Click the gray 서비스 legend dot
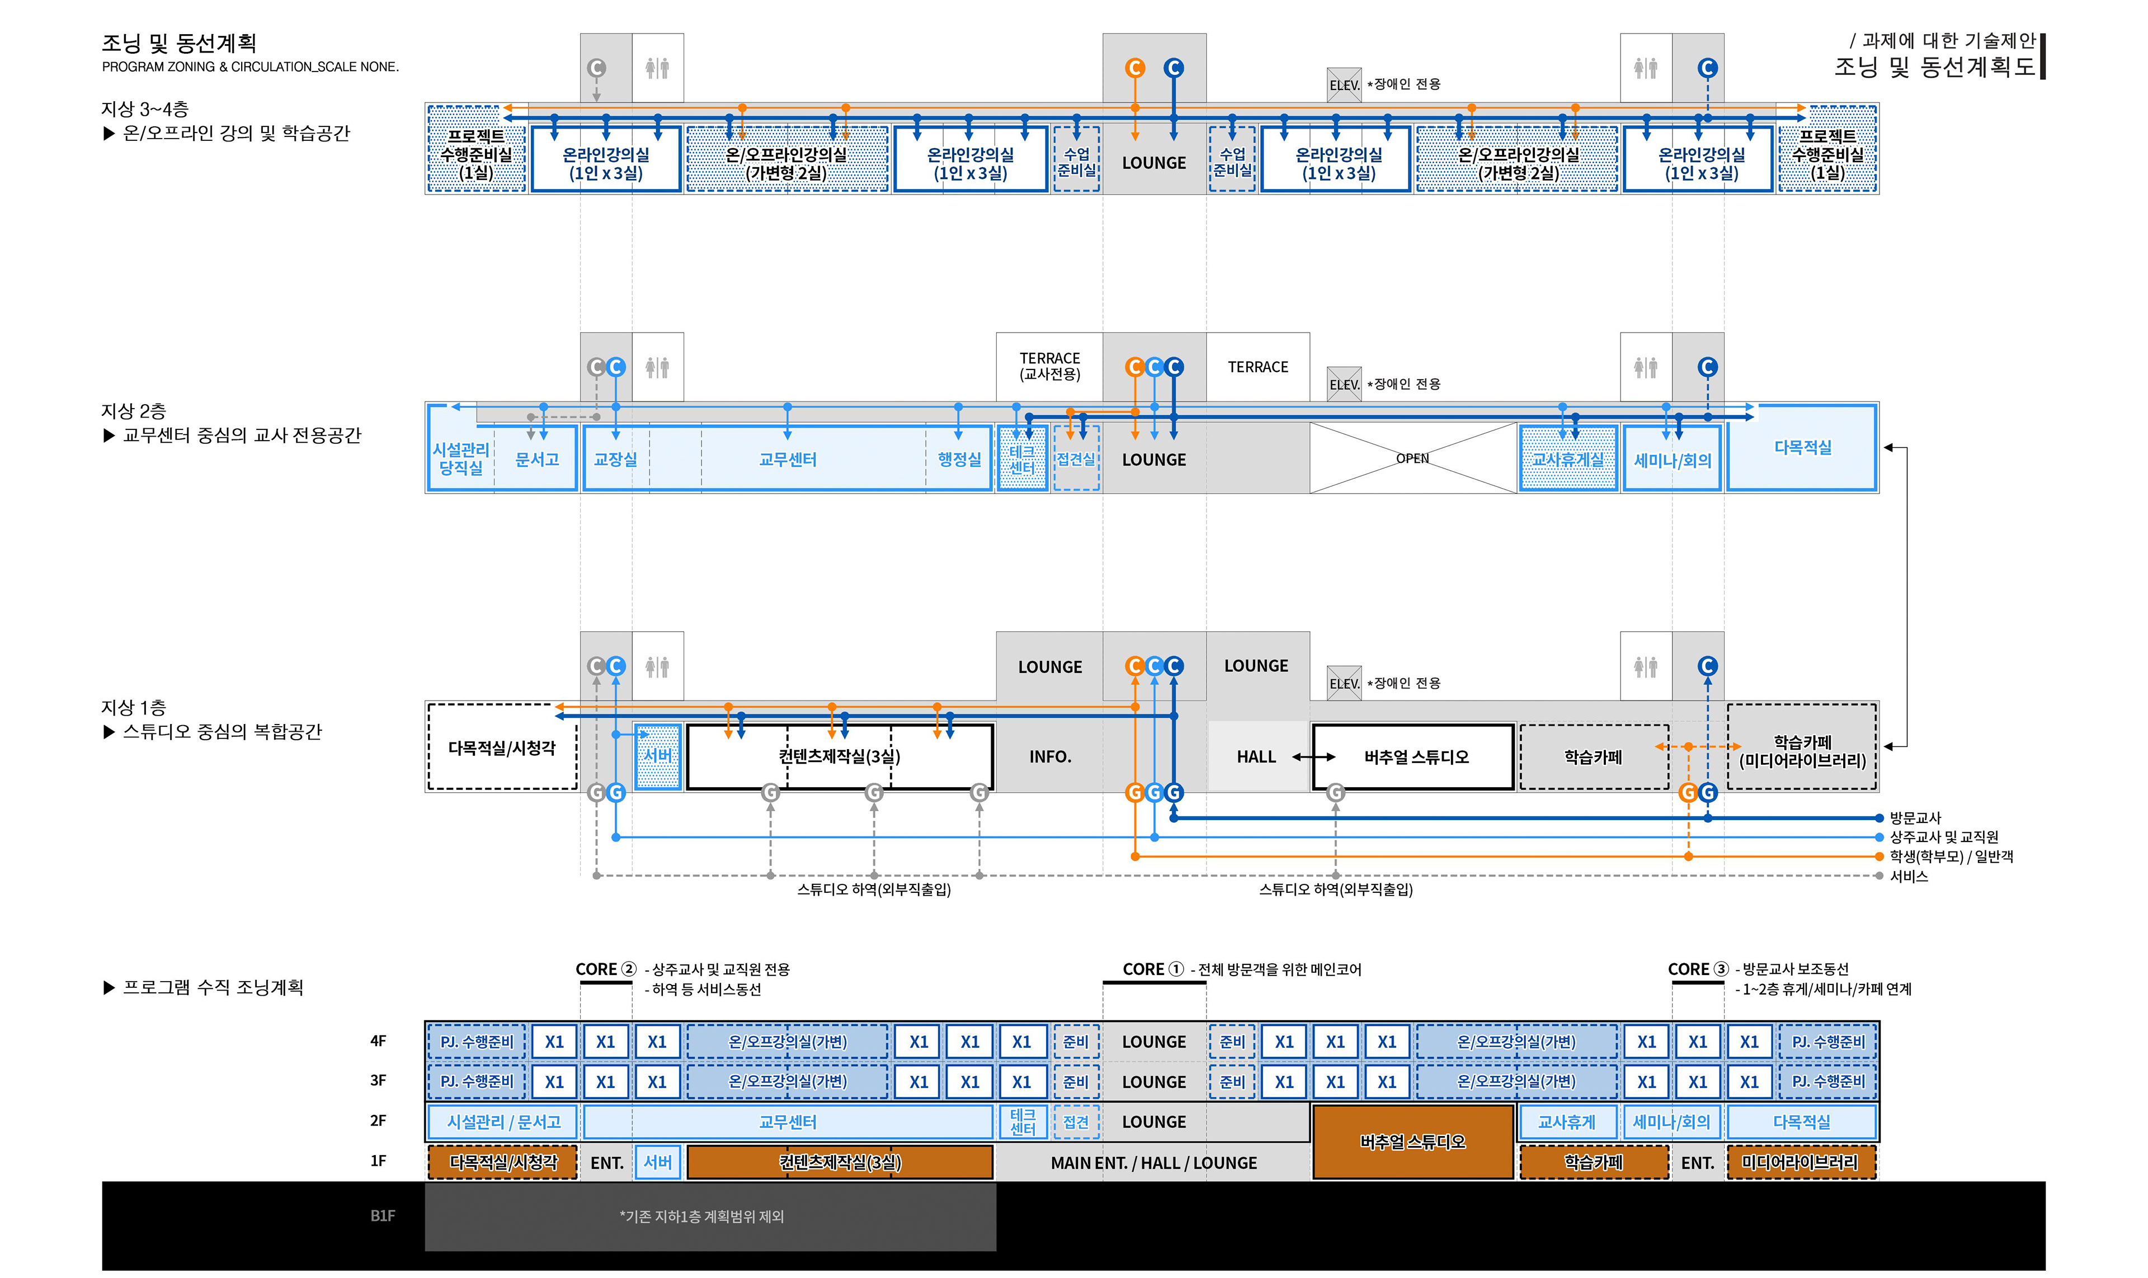 [x=1878, y=876]
